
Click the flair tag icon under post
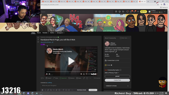point(84,78)
